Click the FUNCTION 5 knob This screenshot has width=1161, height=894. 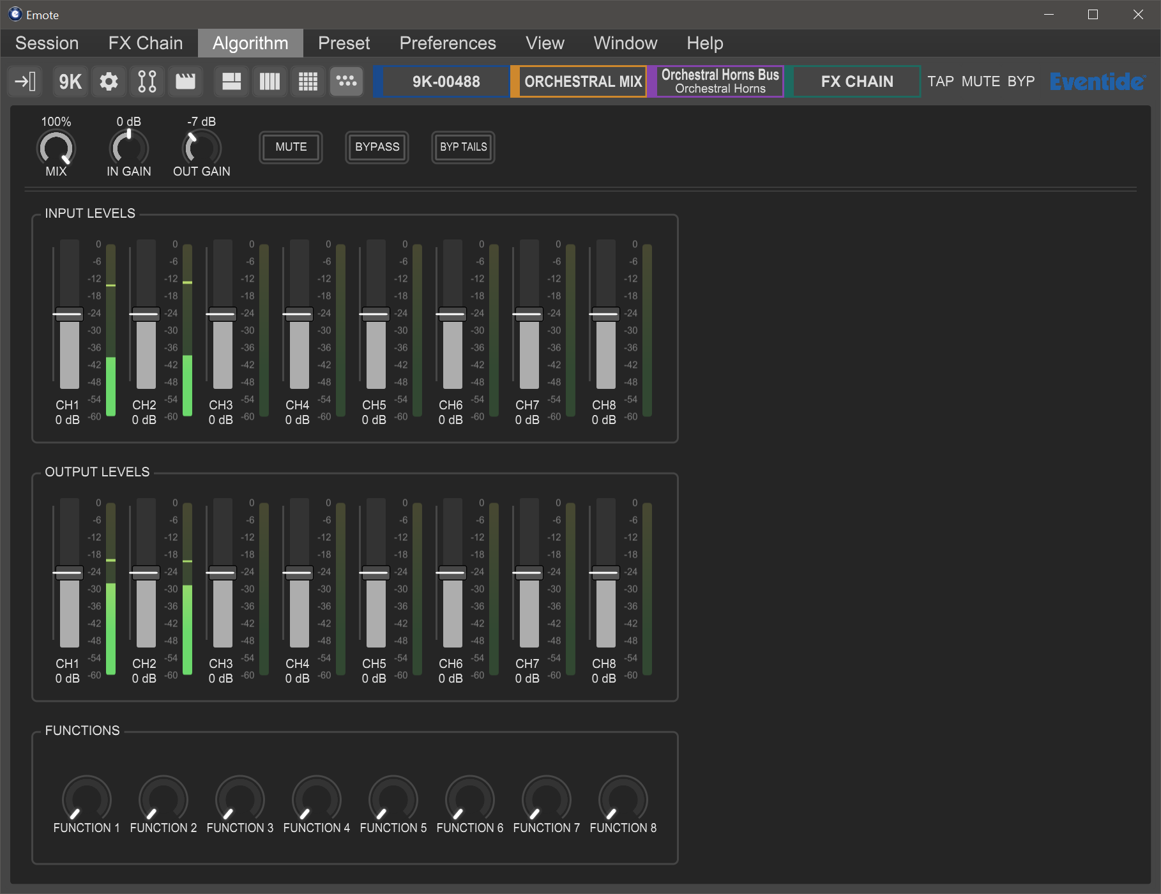[393, 798]
